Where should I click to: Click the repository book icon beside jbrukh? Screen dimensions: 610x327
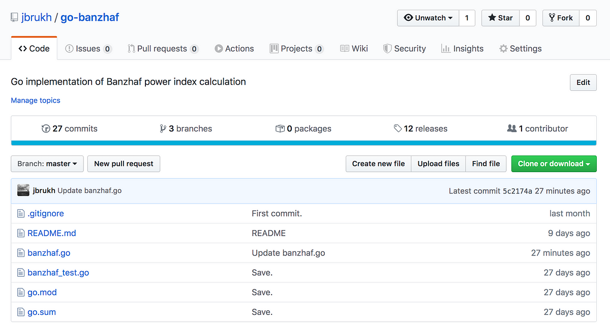[14, 18]
